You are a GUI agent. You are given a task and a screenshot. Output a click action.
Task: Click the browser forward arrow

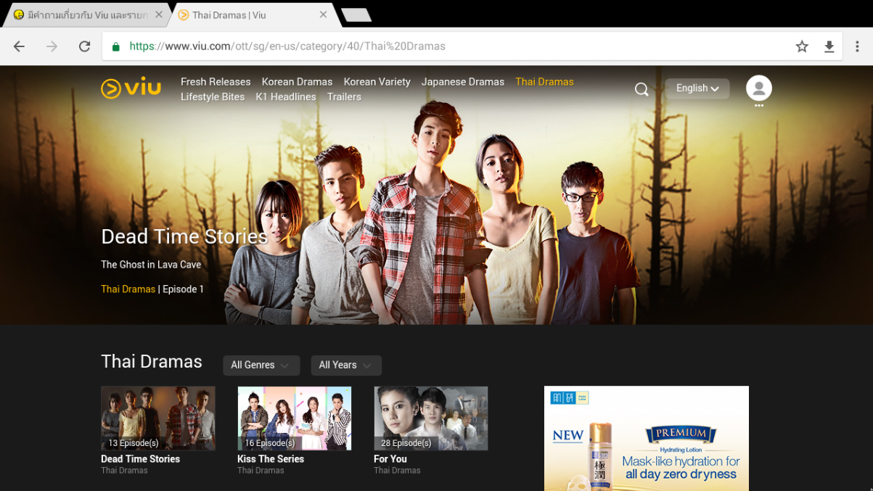[52, 46]
